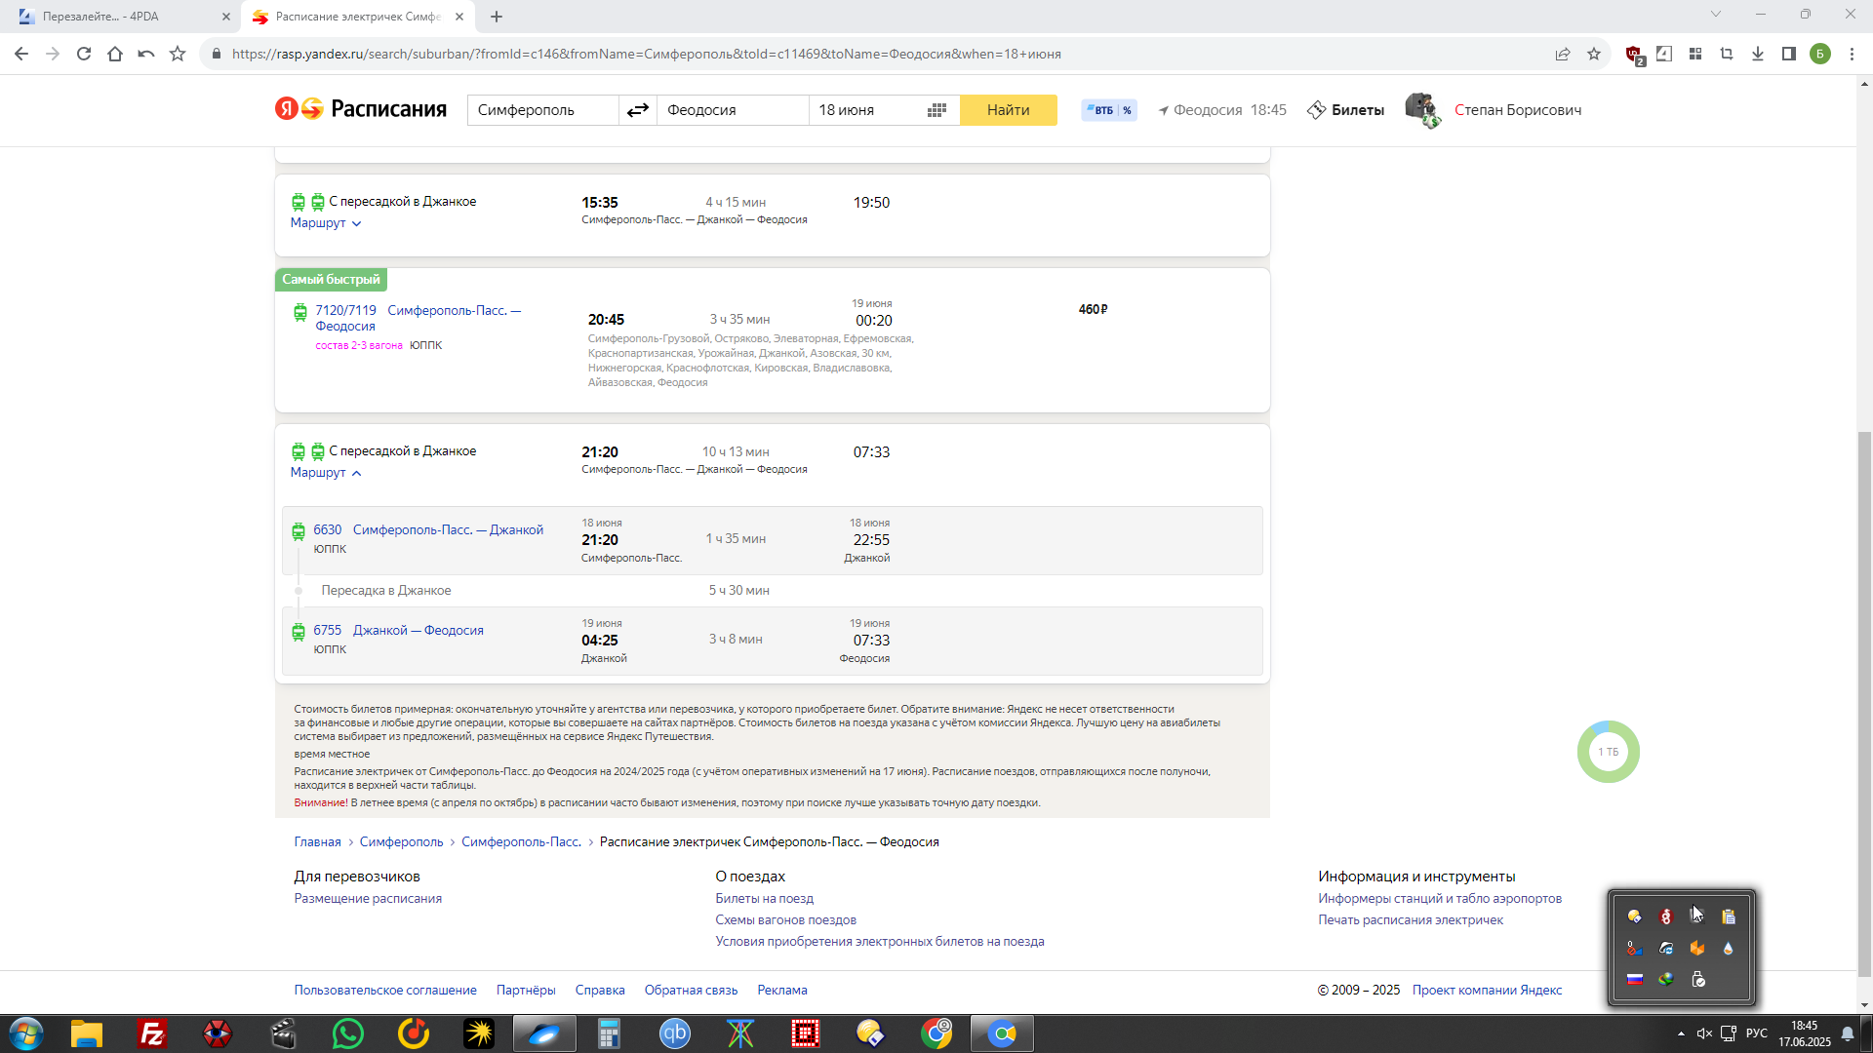This screenshot has height=1053, width=1873.
Task: Open Главная breadcrumb link
Action: [x=317, y=841]
